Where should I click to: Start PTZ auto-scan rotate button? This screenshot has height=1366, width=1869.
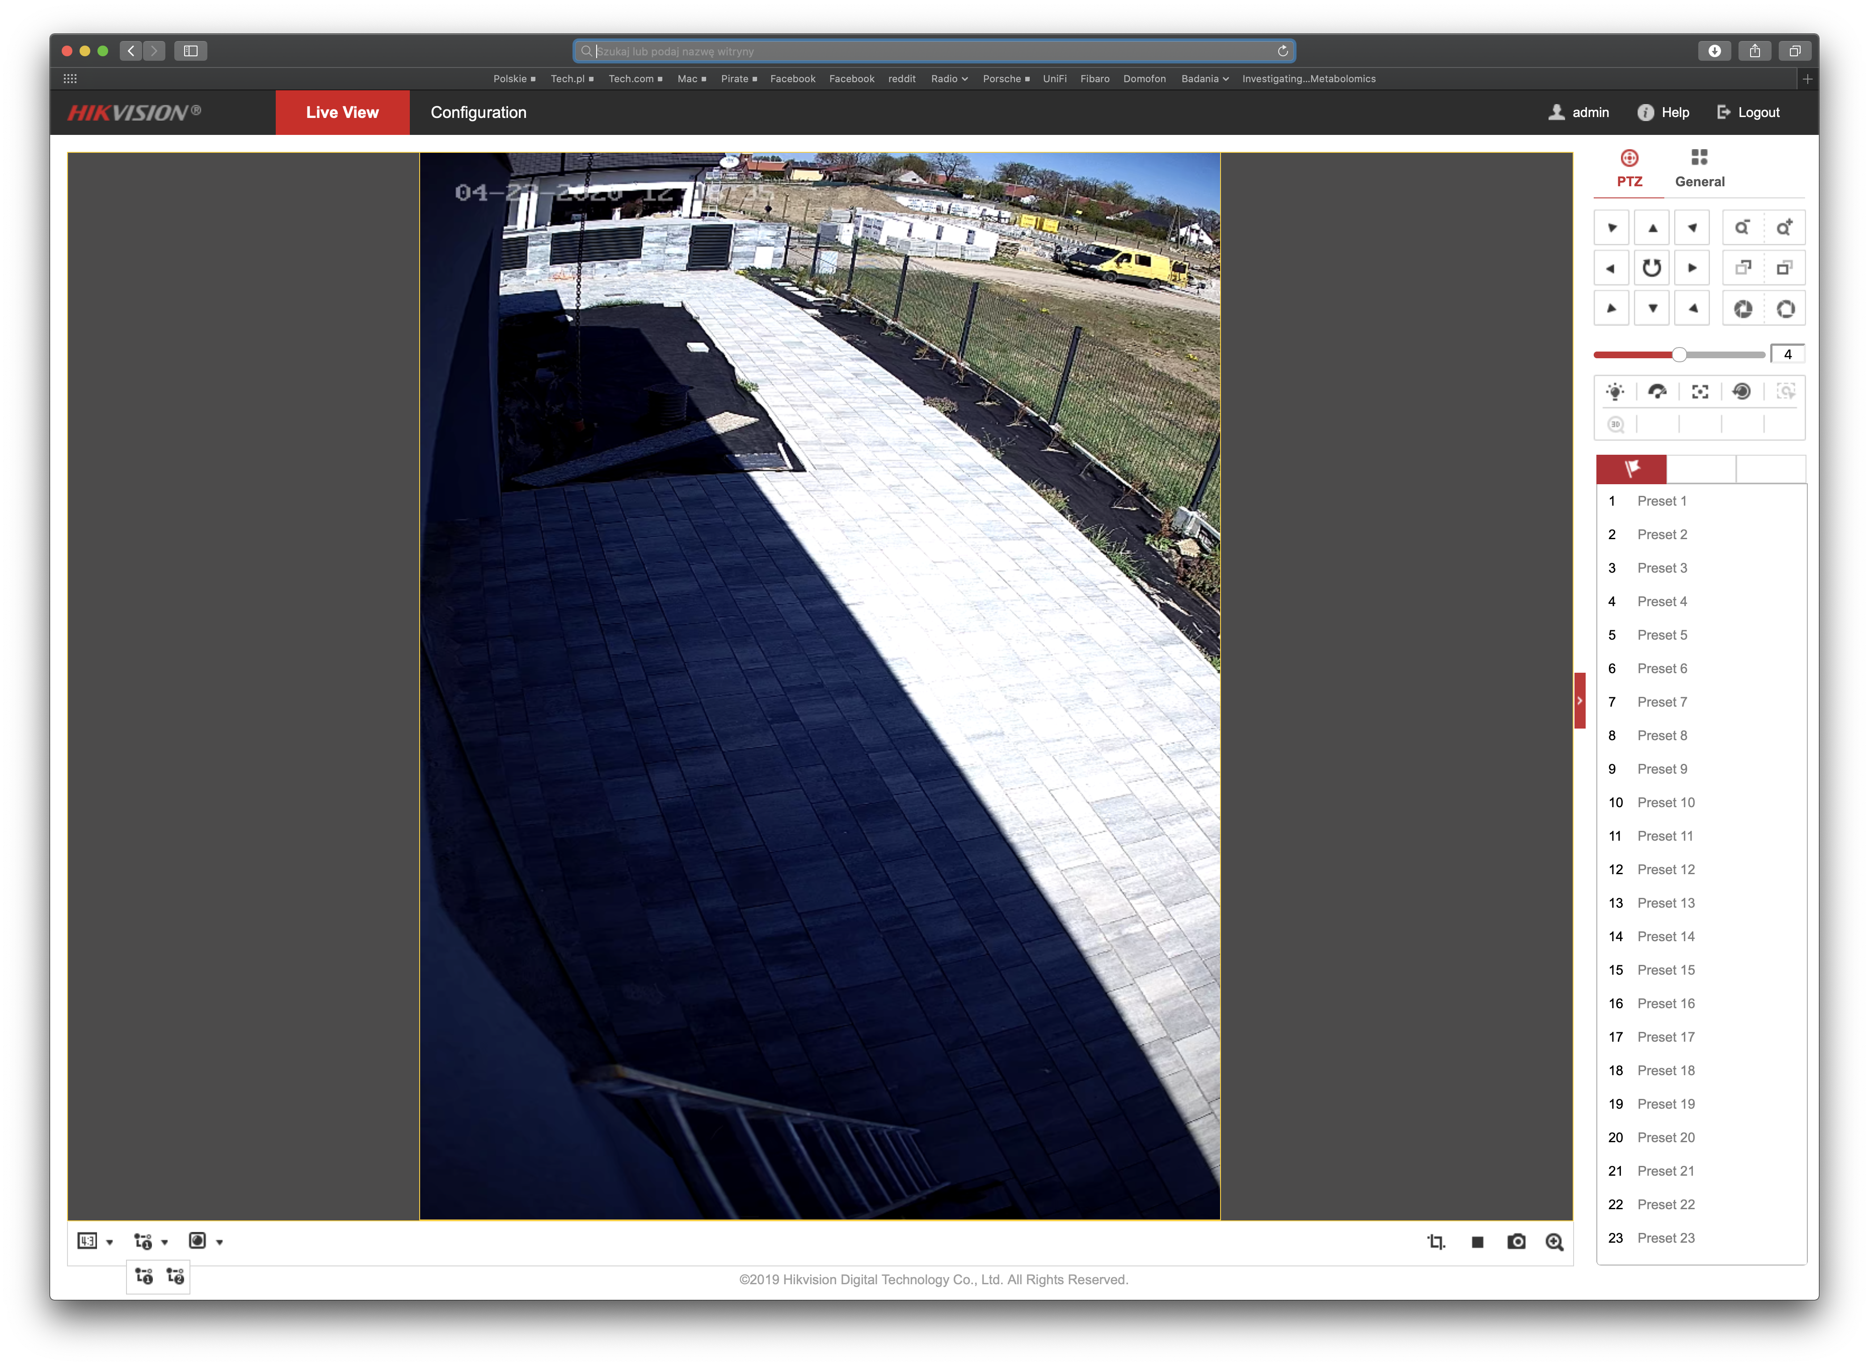[1651, 268]
